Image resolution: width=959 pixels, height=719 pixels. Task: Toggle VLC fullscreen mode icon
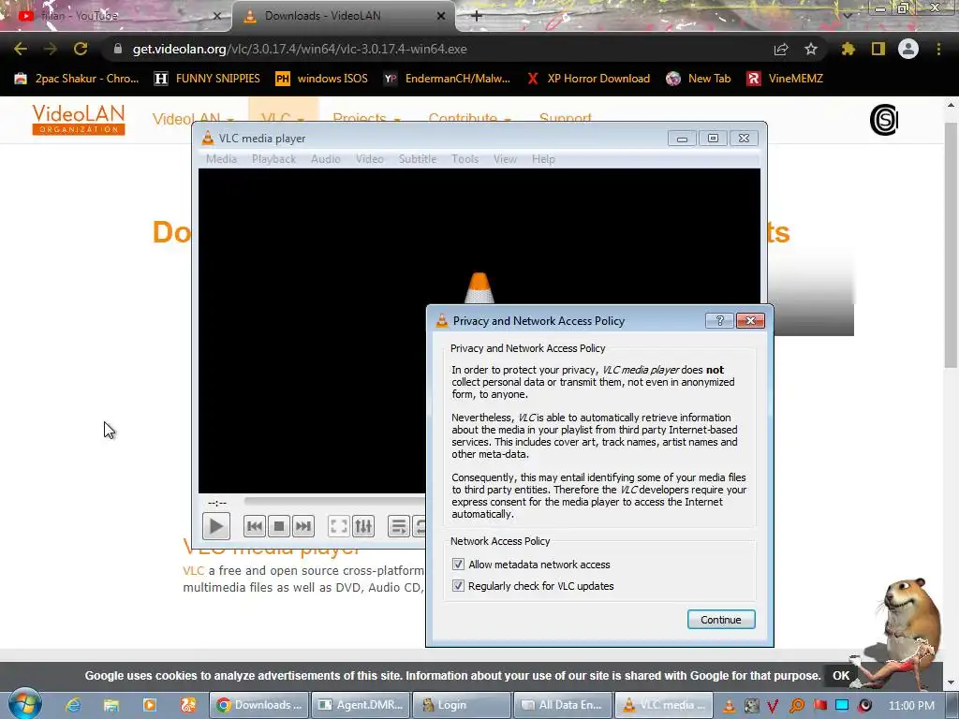pyautogui.click(x=338, y=526)
